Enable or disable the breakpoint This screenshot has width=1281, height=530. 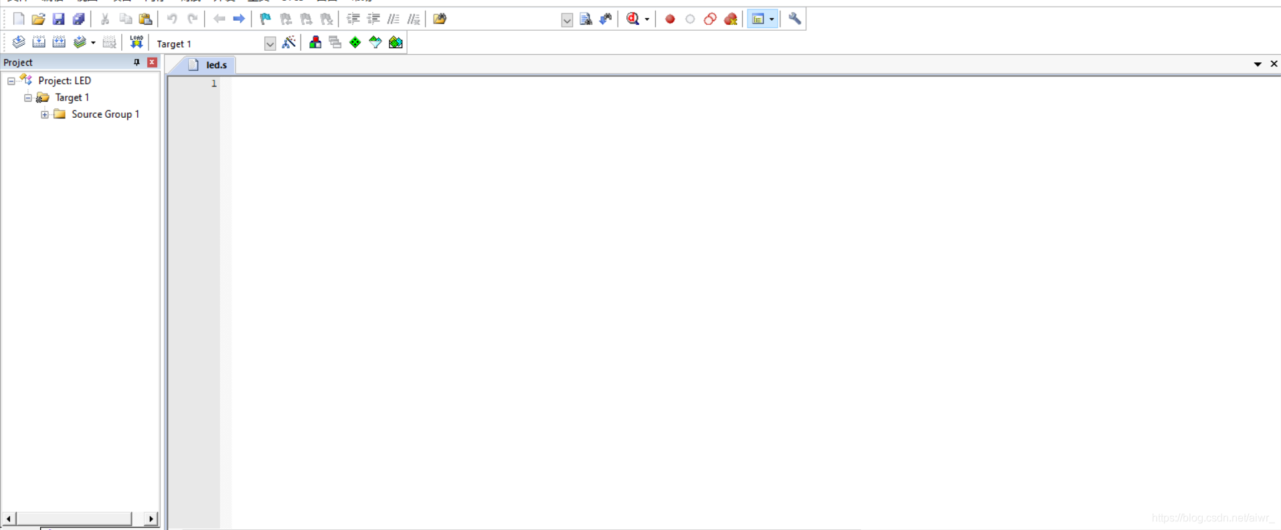(x=690, y=19)
